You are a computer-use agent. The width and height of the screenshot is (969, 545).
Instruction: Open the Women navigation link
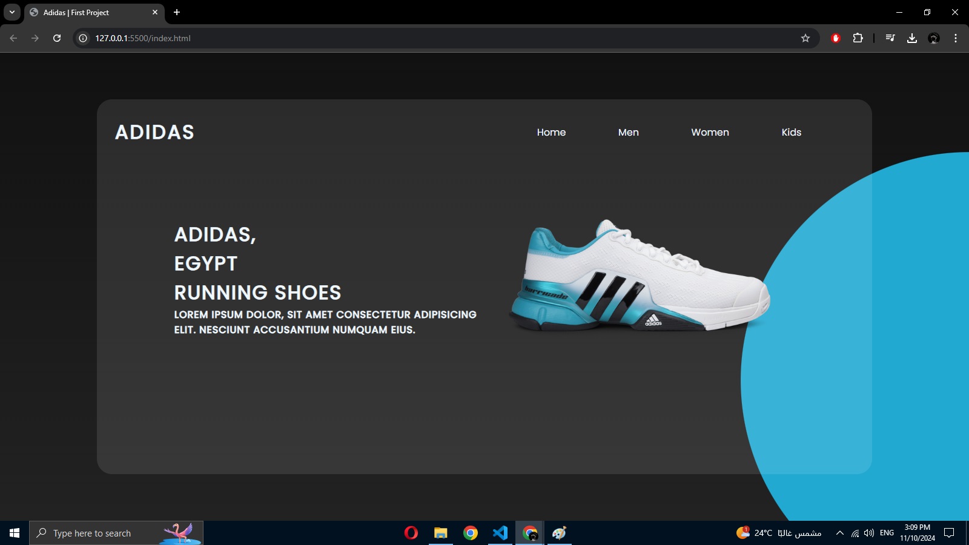[710, 132]
